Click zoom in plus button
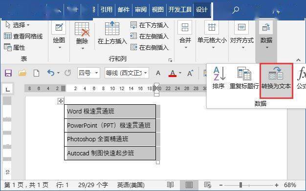 click(277, 185)
